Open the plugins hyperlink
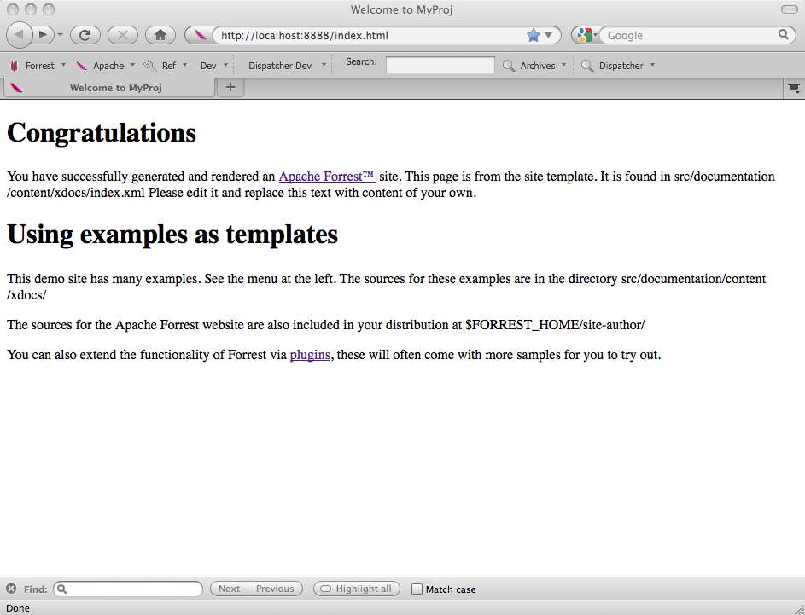This screenshot has width=805, height=615. pos(310,355)
